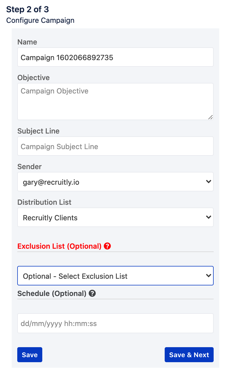Click the Name field label
This screenshot has height=390, width=232.
(27, 42)
